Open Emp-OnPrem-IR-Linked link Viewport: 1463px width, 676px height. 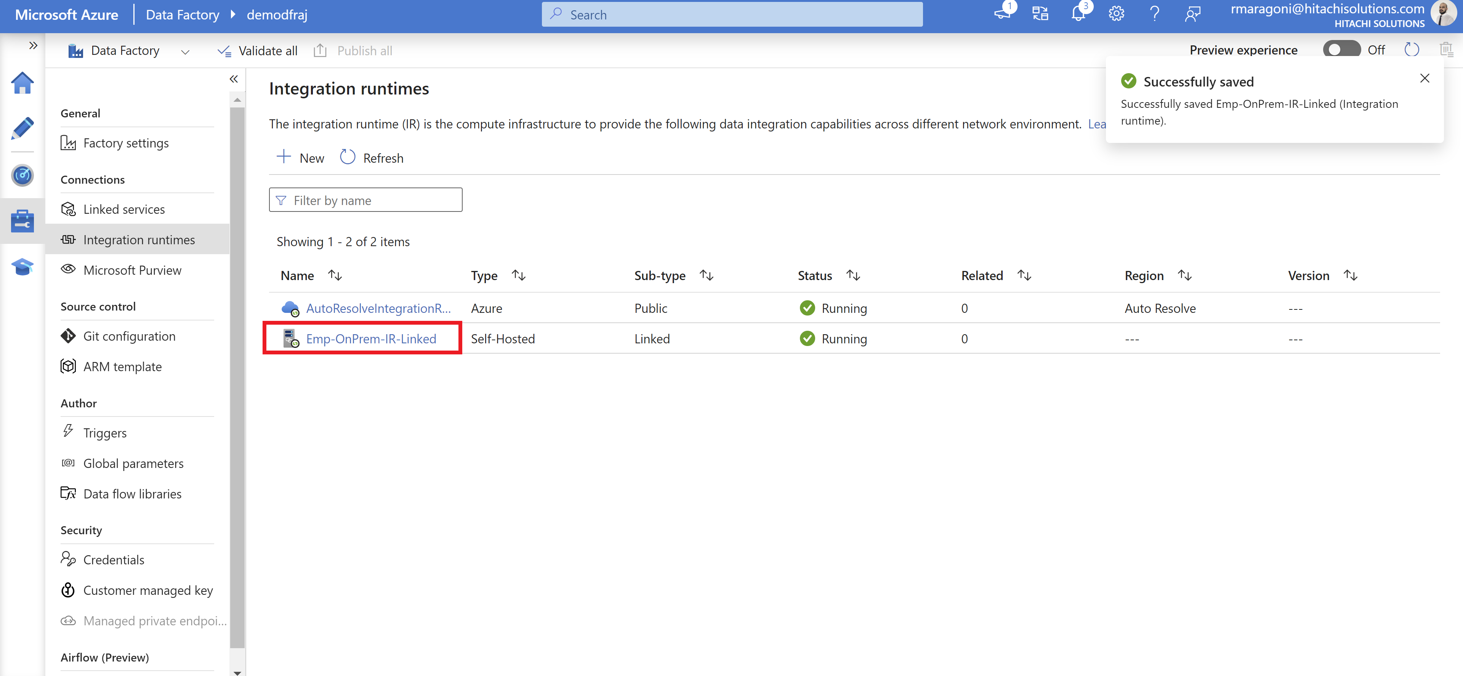(x=371, y=338)
